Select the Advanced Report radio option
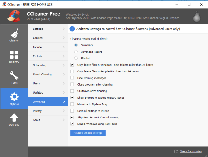The height and width of the screenshot is (157, 208). tap(76, 52)
